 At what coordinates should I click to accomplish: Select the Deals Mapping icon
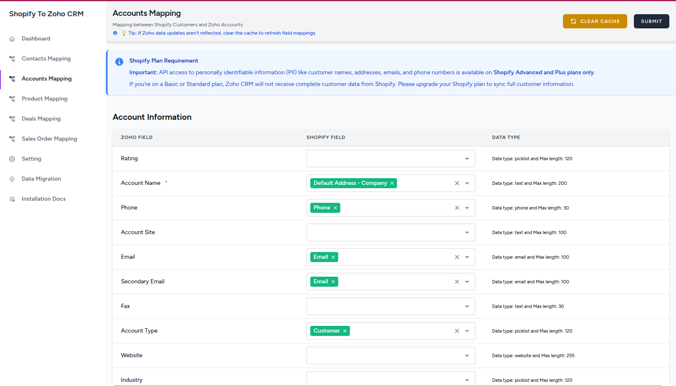[x=13, y=119]
